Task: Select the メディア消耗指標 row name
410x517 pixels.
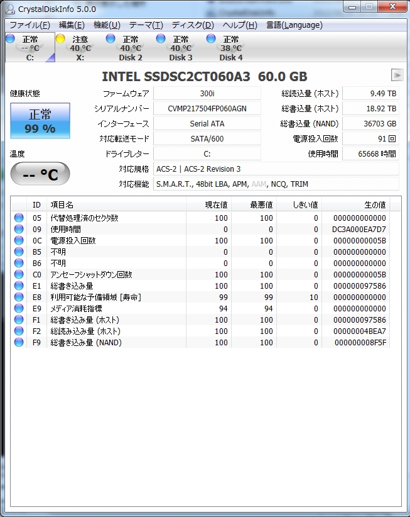Action: pyautogui.click(x=76, y=308)
